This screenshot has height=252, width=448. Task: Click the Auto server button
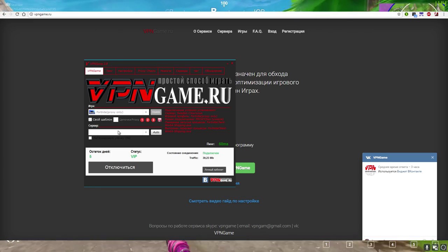[x=156, y=132]
